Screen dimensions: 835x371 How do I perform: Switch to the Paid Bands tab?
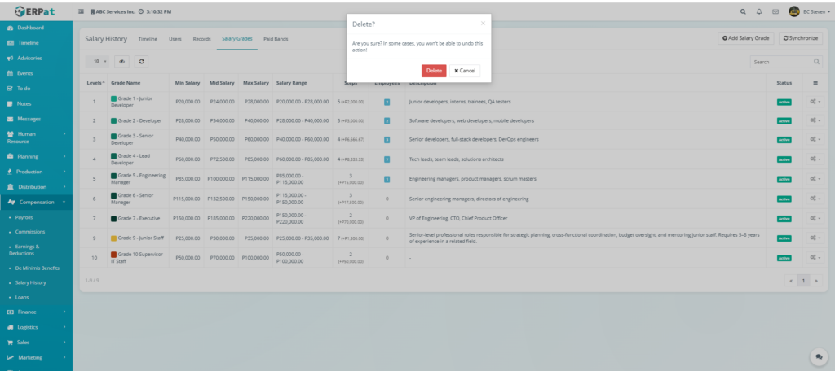(276, 39)
